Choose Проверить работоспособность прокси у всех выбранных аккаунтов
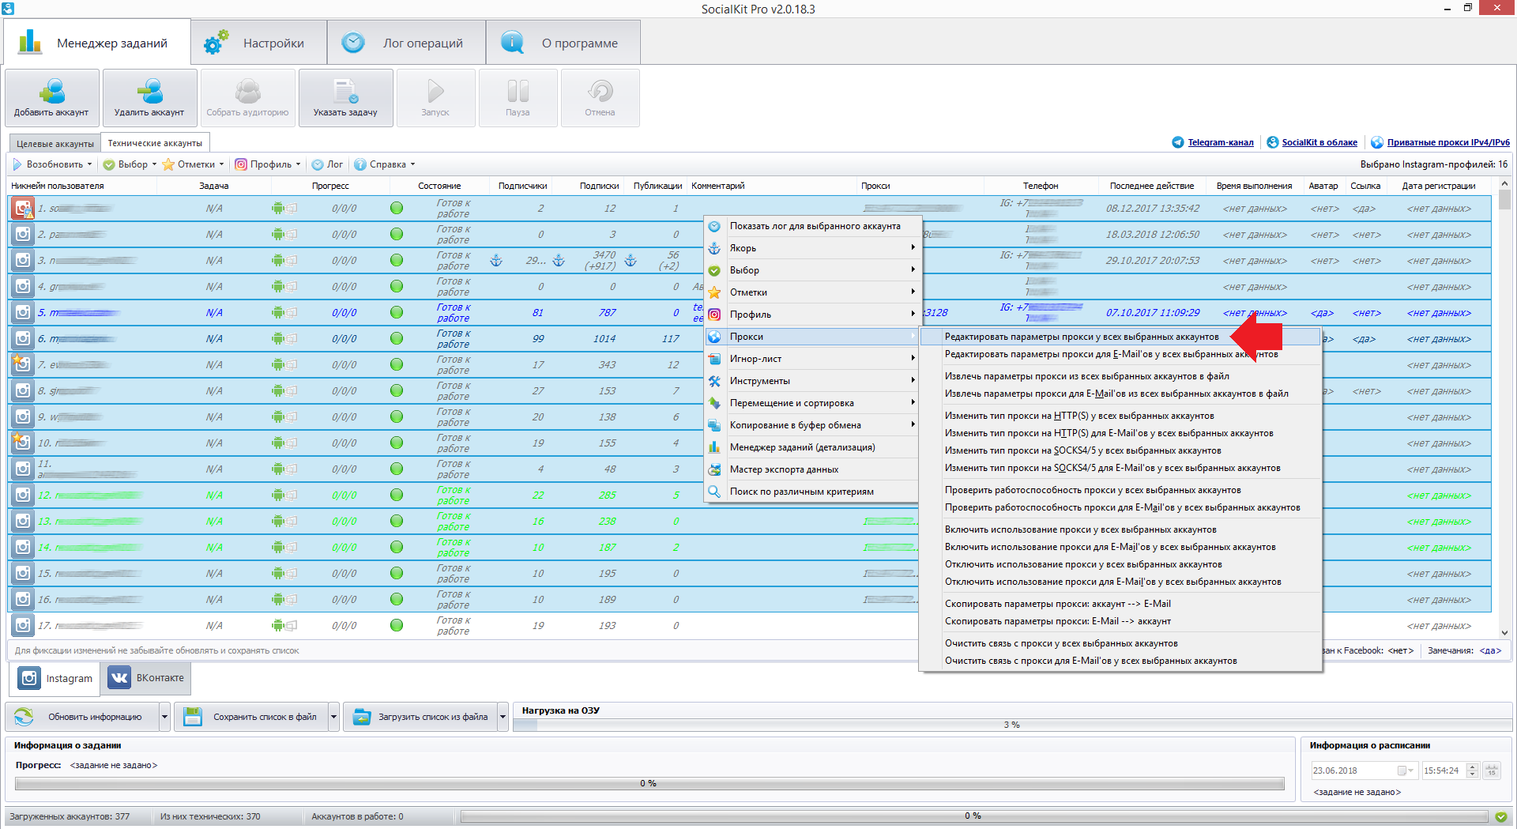Image resolution: width=1517 pixels, height=829 pixels. 1120,490
